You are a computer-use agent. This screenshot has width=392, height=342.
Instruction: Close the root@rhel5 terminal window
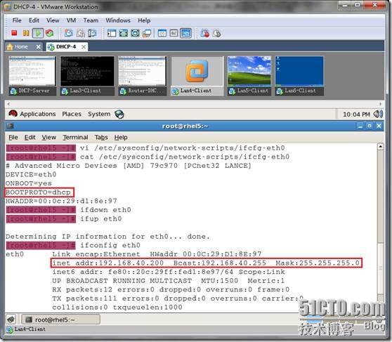pyautogui.click(x=379, y=126)
